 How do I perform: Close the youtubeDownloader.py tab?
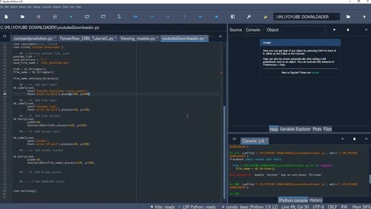(x=206, y=38)
